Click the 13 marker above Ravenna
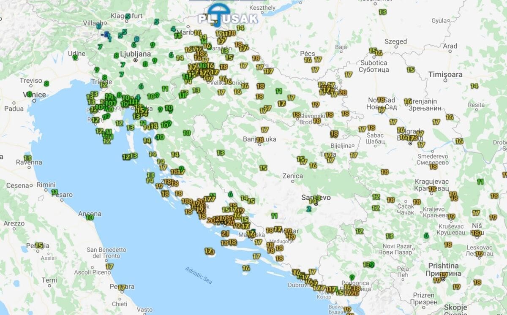 28,158
